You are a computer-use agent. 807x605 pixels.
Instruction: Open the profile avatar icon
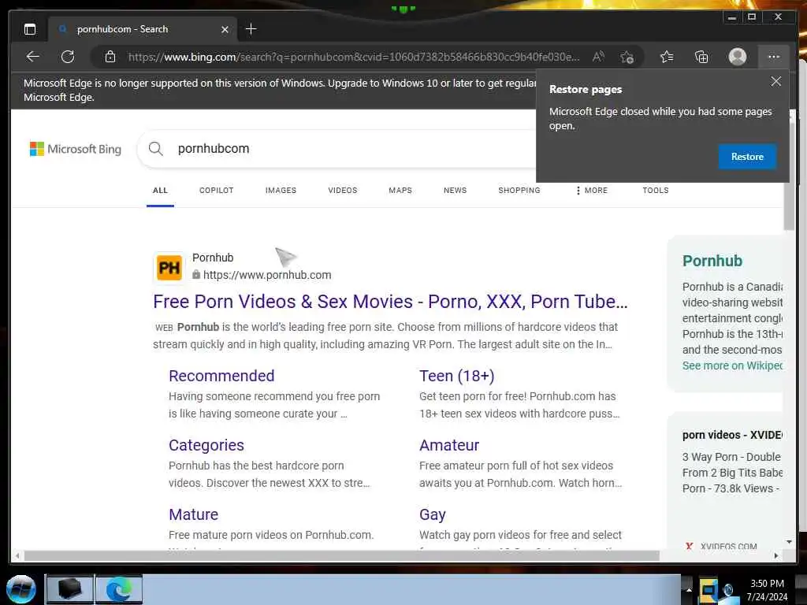737,57
